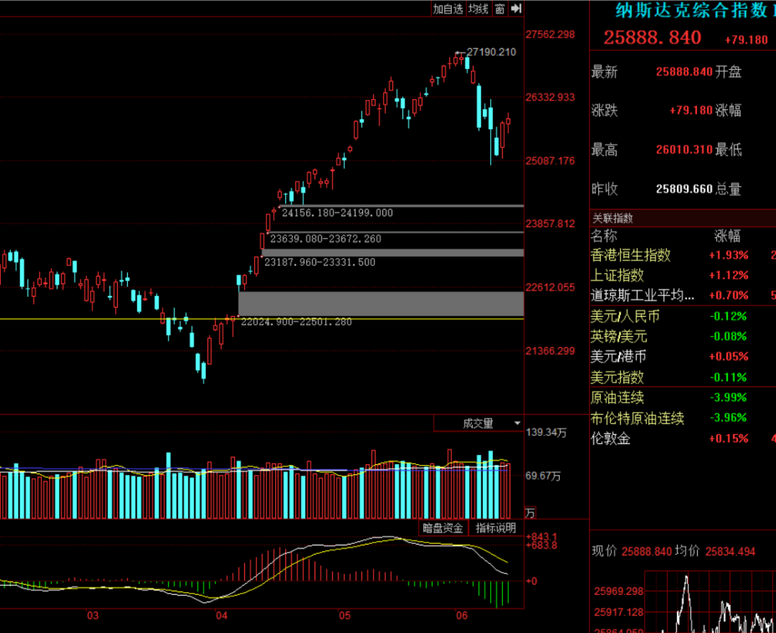
Task: Open 香港恒生指数 in related list
Action: (x=683, y=255)
